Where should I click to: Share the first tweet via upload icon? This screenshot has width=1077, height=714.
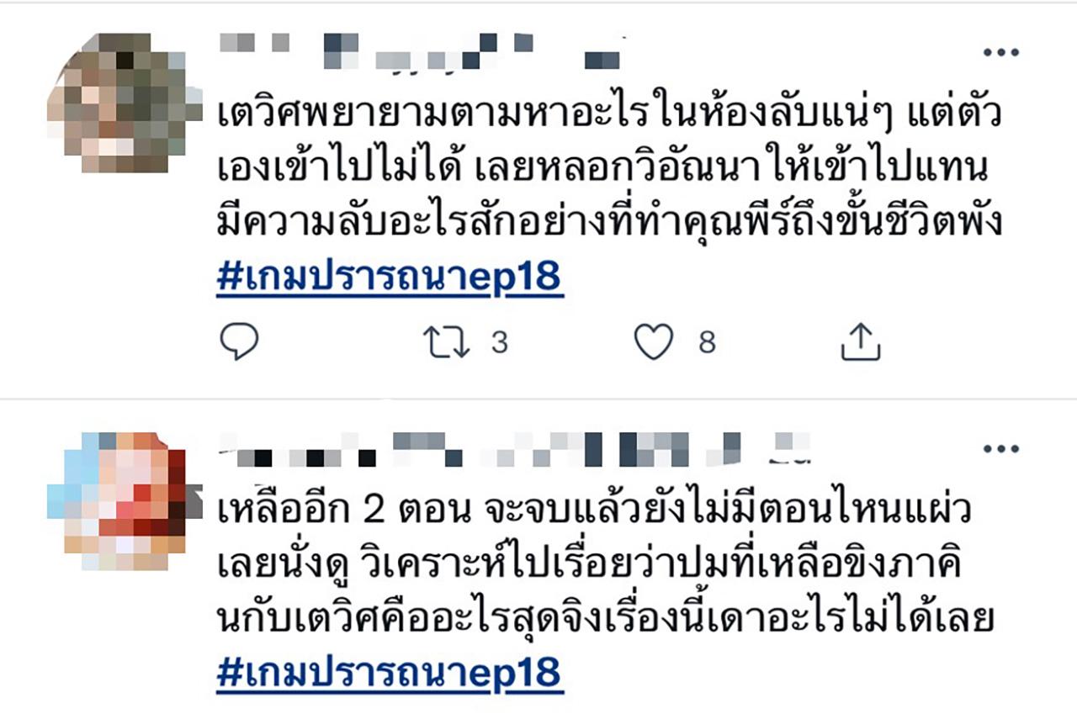[861, 342]
